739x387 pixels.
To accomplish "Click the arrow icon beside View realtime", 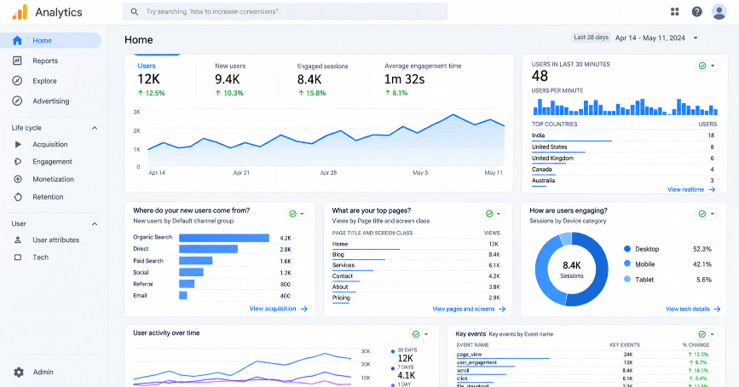I will pos(712,189).
